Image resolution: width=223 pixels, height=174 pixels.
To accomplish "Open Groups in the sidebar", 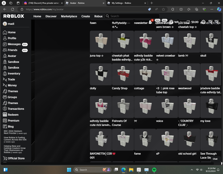I will click(x=10, y=97).
